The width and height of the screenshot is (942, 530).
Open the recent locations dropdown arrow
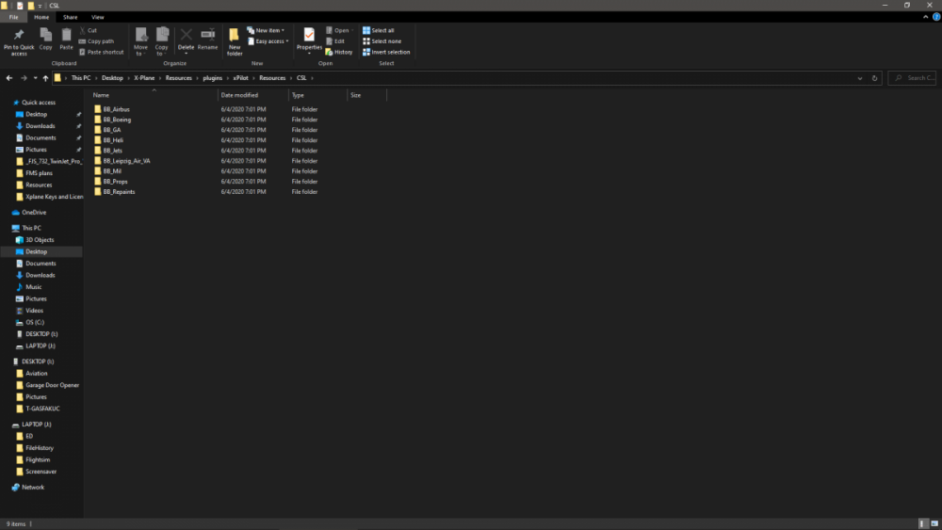[x=36, y=78]
